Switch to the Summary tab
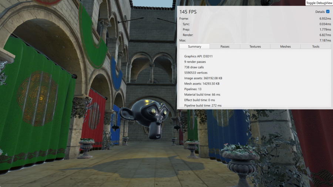 (x=194, y=47)
